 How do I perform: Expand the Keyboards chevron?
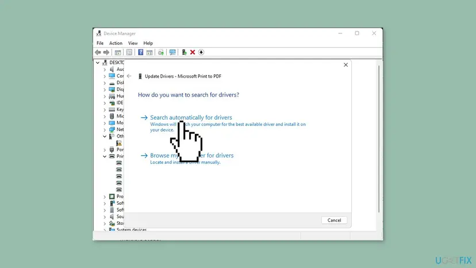click(x=105, y=110)
